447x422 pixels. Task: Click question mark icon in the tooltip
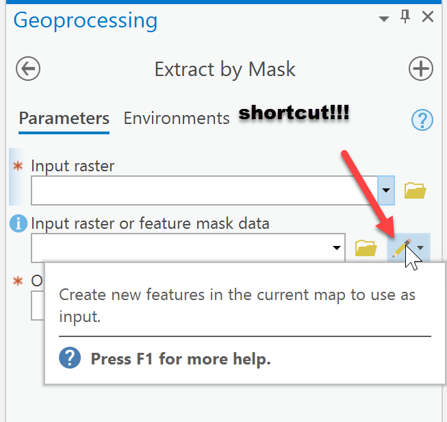[70, 358]
